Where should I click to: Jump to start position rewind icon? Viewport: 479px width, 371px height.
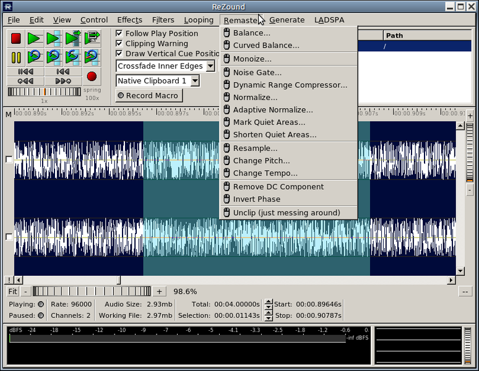63,72
